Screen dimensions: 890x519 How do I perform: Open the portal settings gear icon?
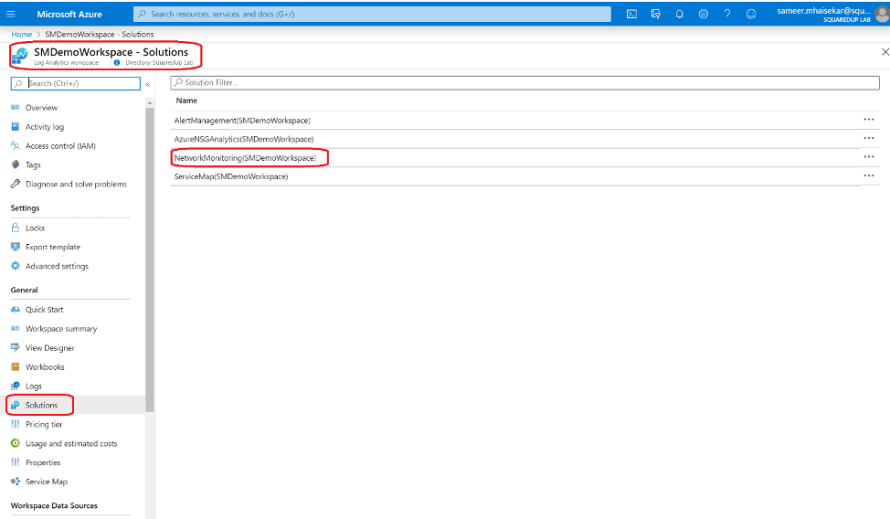coord(703,14)
